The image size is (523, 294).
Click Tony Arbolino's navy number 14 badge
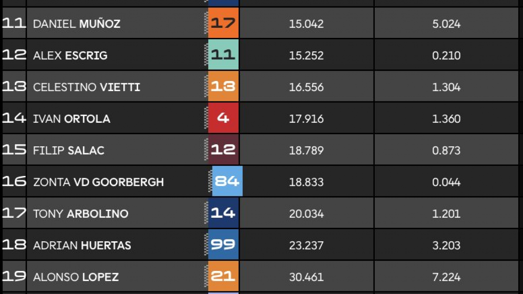(223, 213)
